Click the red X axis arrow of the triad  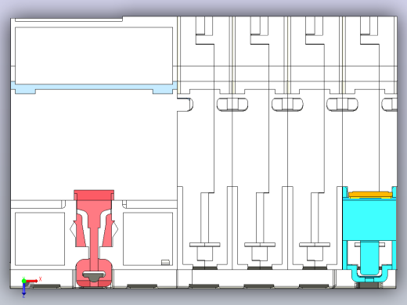(x=32, y=281)
